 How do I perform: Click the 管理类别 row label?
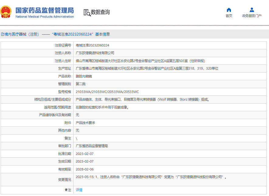click(x=64, y=84)
